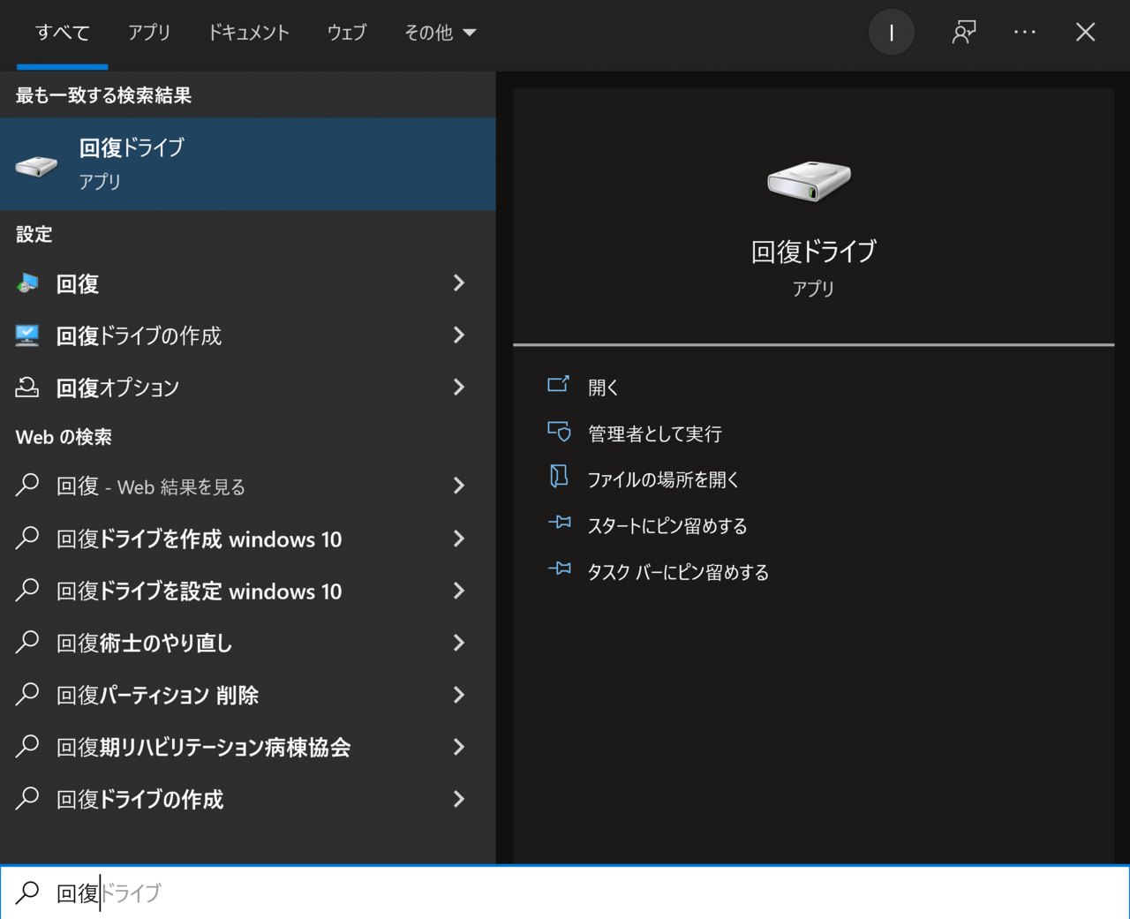Click the 開く open icon
1130x919 pixels.
(559, 384)
